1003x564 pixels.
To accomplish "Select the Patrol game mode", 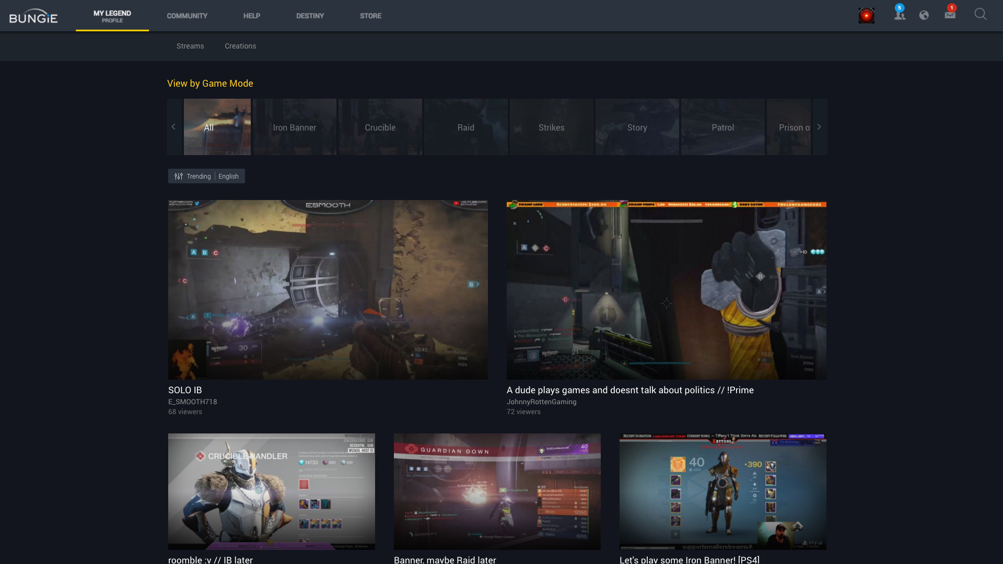I will tap(723, 127).
